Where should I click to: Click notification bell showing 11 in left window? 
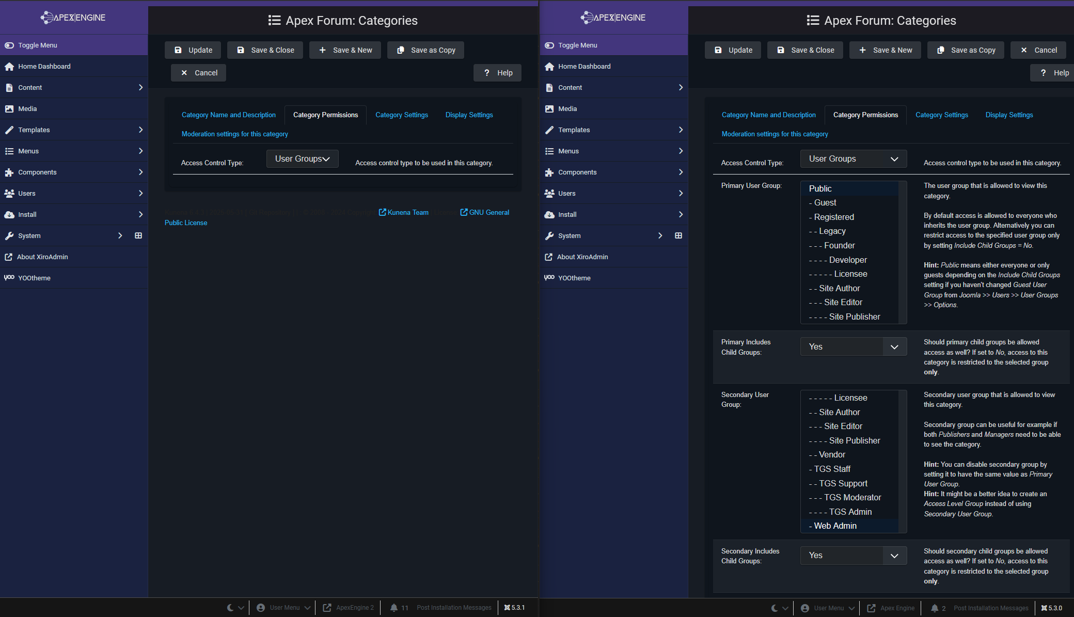394,608
